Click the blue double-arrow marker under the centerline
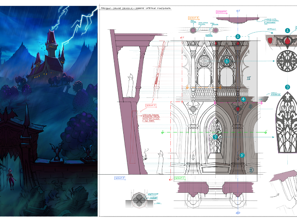 click(x=237, y=213)
